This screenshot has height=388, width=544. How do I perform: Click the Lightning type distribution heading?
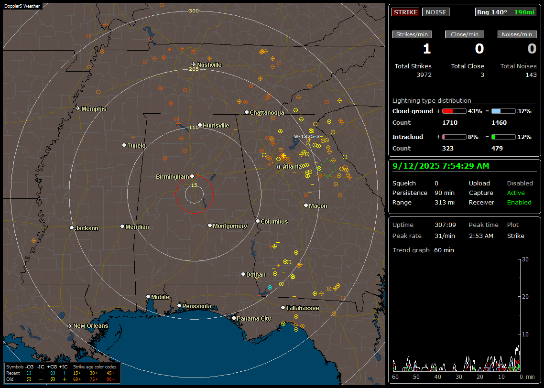(x=432, y=100)
